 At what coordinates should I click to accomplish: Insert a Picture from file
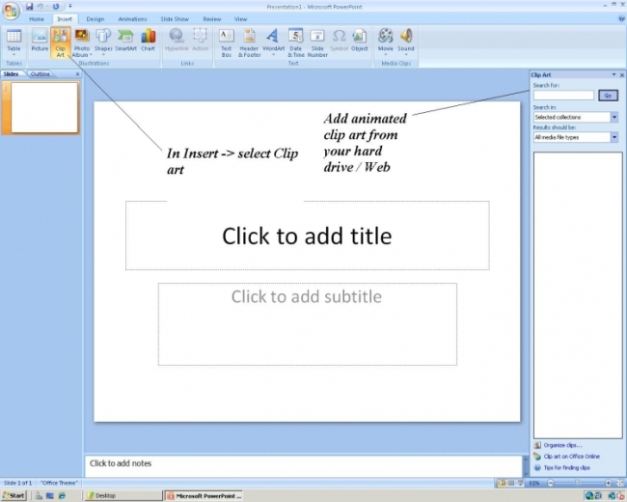[x=40, y=40]
